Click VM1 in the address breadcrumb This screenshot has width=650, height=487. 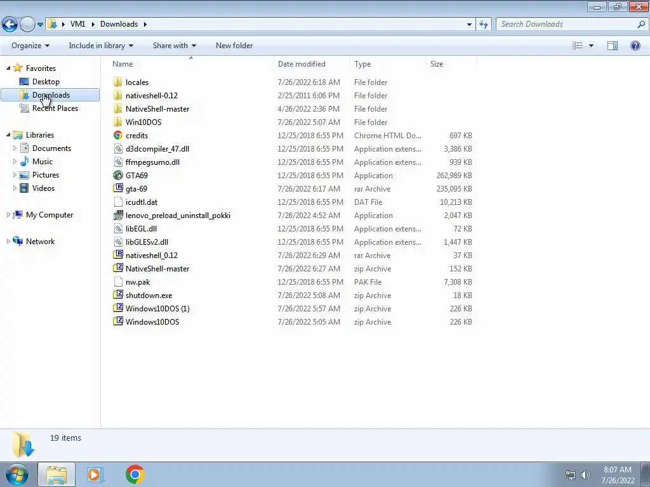coord(77,24)
